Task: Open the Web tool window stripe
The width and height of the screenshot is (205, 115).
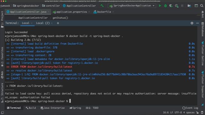Action: coord(2,75)
